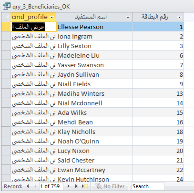Jump to last record icon

77,186
